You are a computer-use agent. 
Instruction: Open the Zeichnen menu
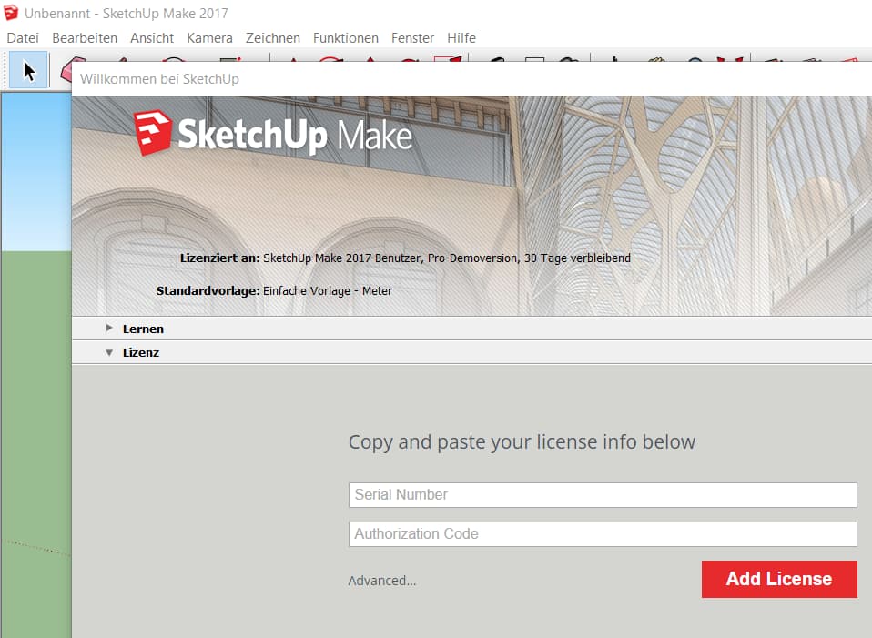tap(272, 38)
